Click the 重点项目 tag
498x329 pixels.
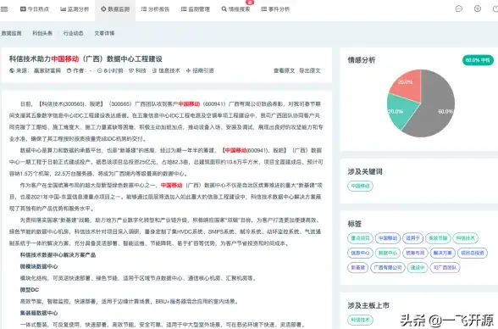pyautogui.click(x=360, y=238)
